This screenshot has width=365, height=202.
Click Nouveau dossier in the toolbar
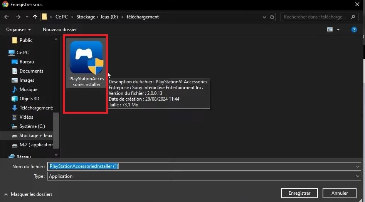[60, 30]
